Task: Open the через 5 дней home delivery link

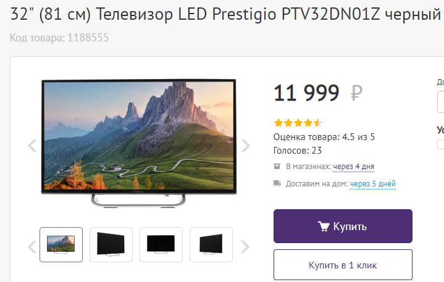Action: click(373, 184)
